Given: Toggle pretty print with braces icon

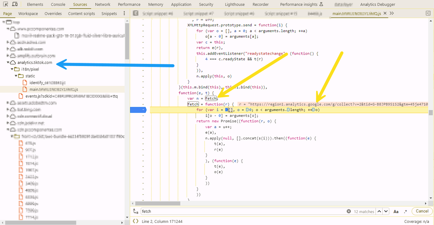Looking at the screenshot, I should click(x=136, y=221).
